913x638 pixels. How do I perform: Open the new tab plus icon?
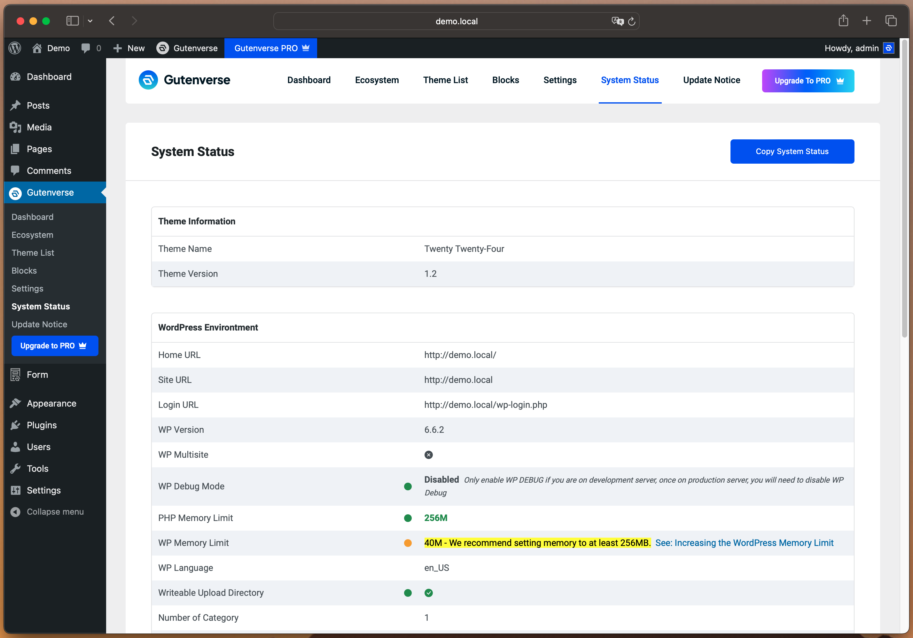coord(867,21)
